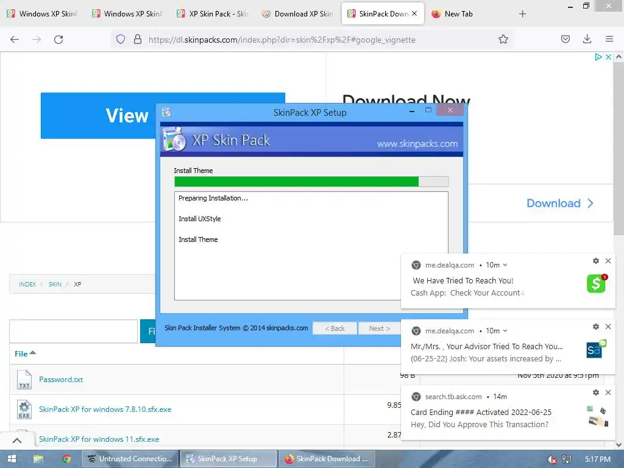
Task: Click the green Cash App dollar icon
Action: click(597, 283)
